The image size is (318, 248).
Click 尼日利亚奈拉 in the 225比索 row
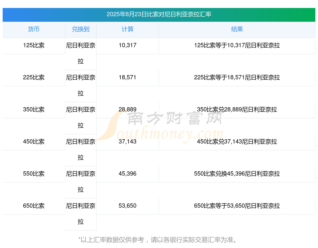81,85
